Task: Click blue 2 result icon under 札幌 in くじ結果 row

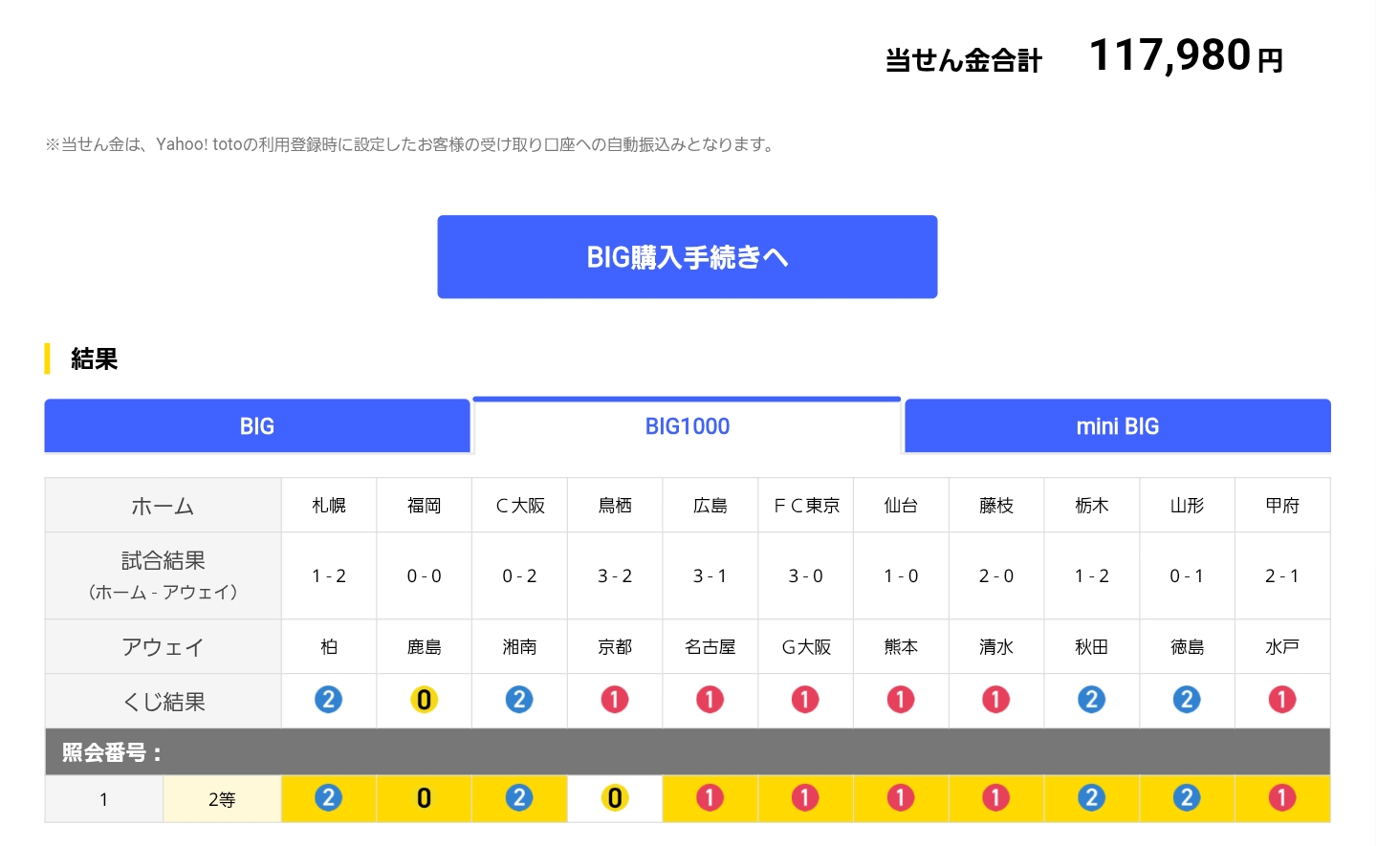Action: click(328, 700)
